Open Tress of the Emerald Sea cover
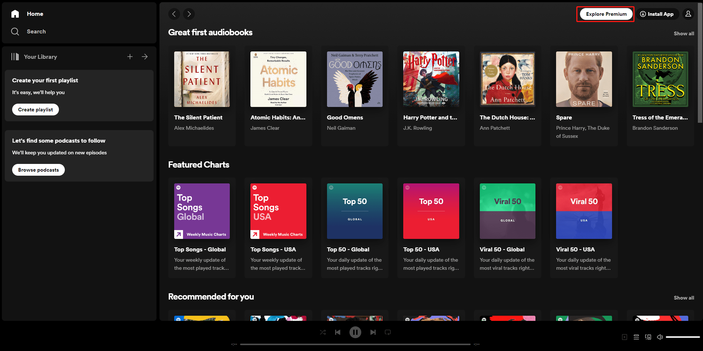Viewport: 703px width, 351px height. pyautogui.click(x=660, y=79)
